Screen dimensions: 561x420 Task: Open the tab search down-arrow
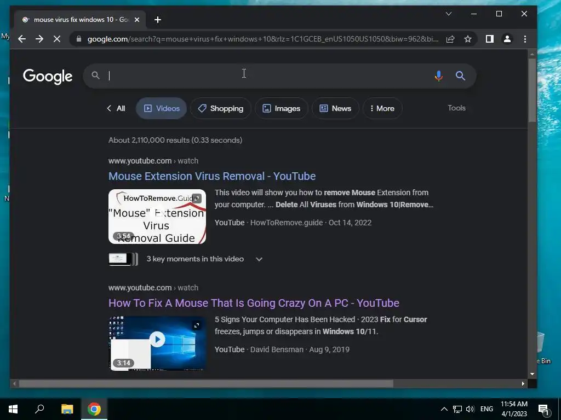coord(449,14)
